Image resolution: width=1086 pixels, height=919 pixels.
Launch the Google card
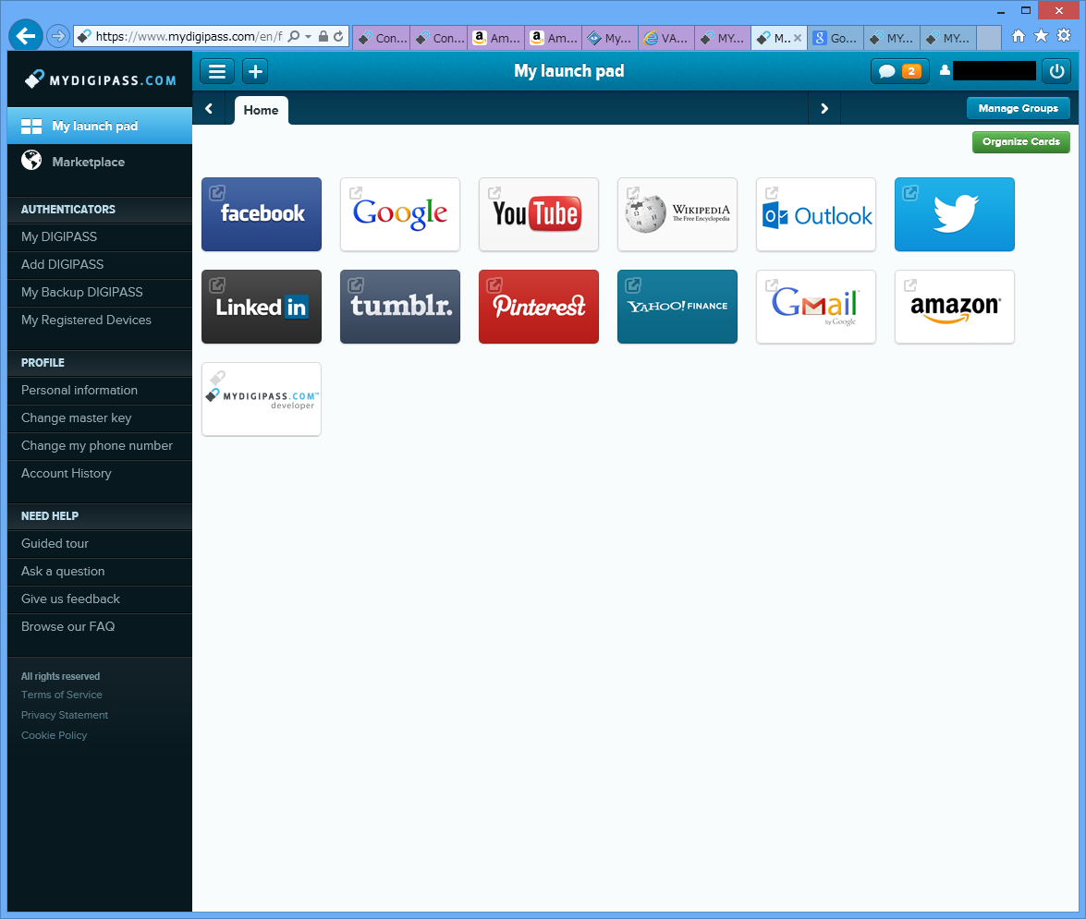[x=399, y=214]
